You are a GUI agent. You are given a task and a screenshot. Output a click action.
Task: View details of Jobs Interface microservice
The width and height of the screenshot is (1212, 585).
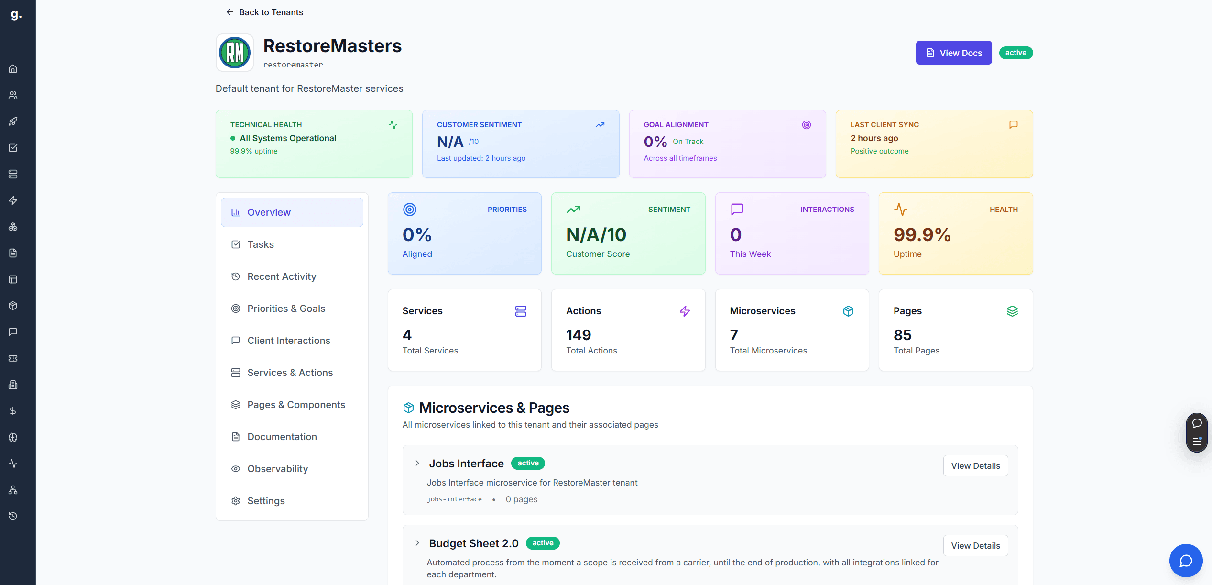pos(975,465)
